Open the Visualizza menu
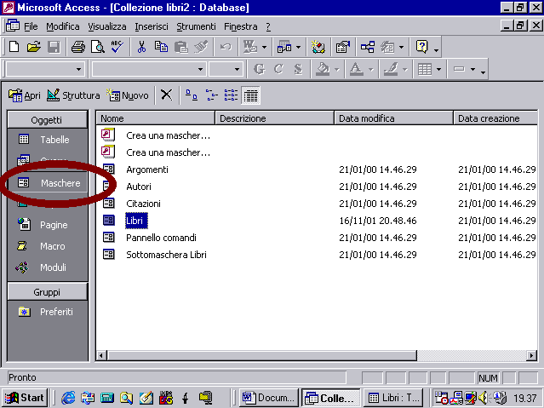The width and height of the screenshot is (544, 408). point(107,26)
